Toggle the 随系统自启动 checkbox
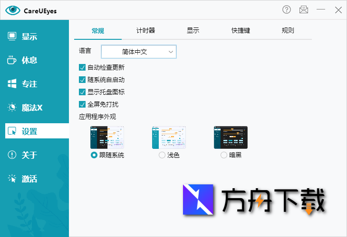 point(82,80)
